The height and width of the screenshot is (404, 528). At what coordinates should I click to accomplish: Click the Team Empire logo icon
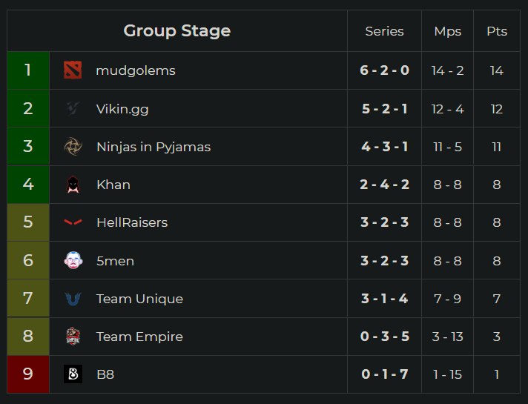[73, 337]
